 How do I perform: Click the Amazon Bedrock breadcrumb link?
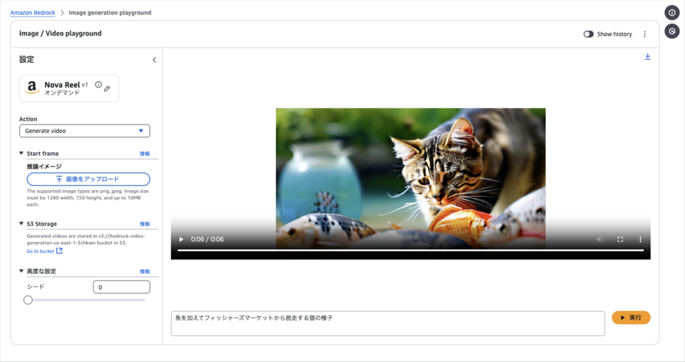pos(33,13)
